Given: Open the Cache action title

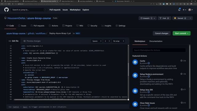Looking at the screenshot, I should 143,61.
